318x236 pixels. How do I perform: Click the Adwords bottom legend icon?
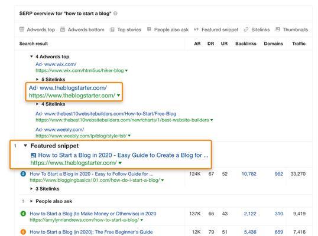click(63, 29)
